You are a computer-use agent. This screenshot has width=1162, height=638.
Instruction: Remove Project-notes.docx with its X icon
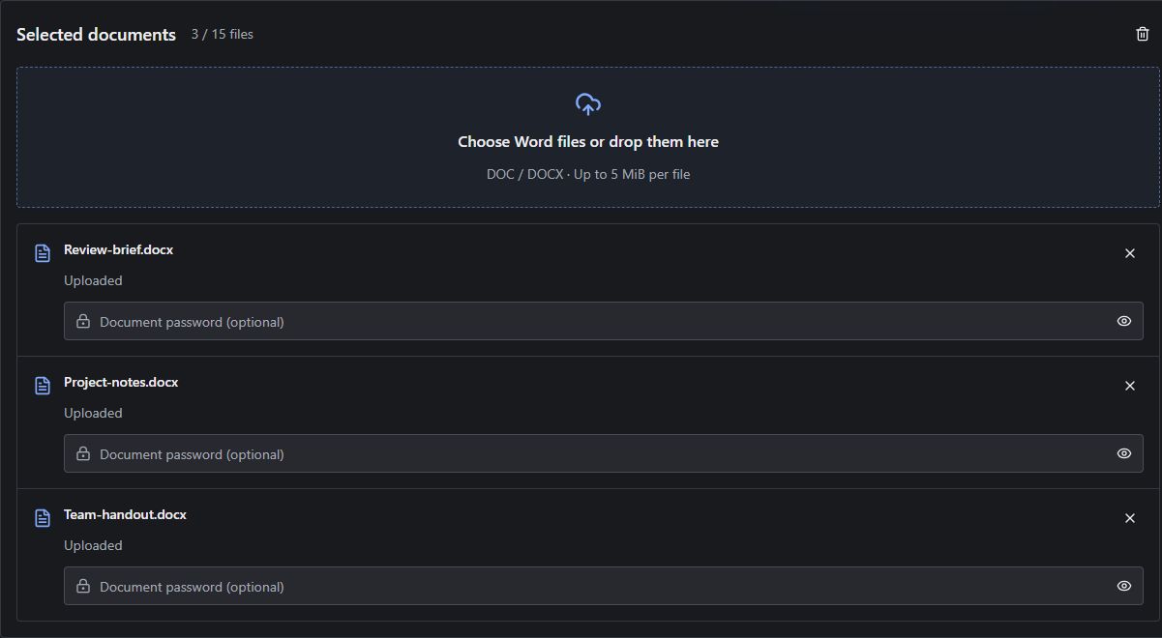(1129, 386)
